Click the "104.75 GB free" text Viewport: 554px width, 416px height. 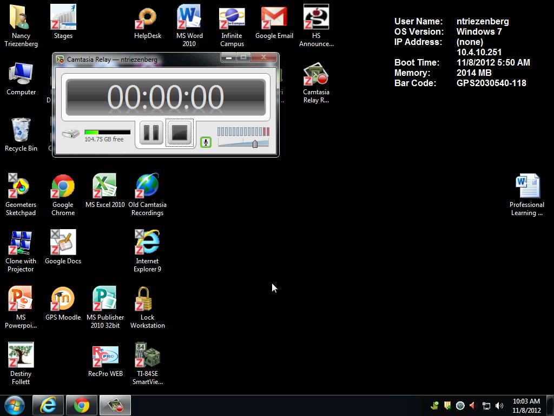[104, 139]
